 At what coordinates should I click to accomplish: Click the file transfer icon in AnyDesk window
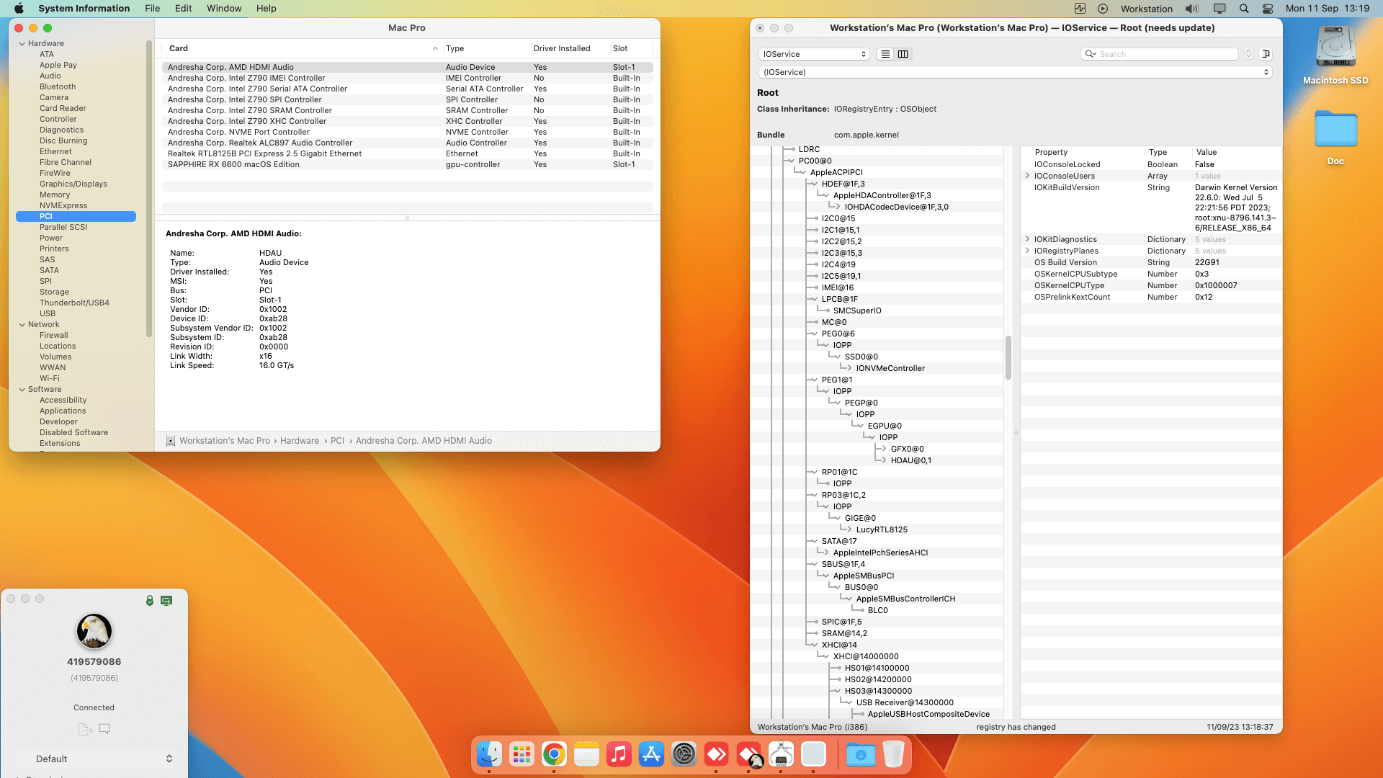point(85,729)
